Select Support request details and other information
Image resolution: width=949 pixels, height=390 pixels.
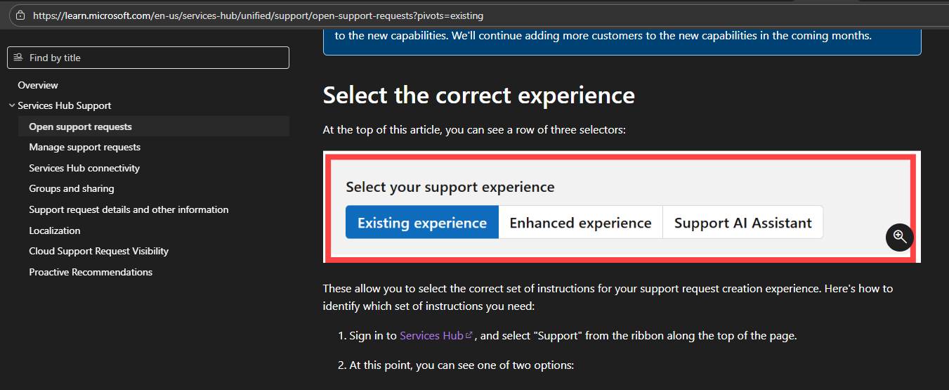(129, 209)
